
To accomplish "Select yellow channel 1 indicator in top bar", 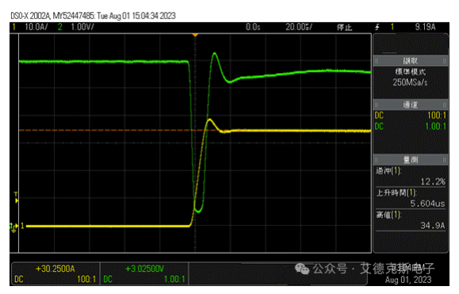I will (13, 27).
